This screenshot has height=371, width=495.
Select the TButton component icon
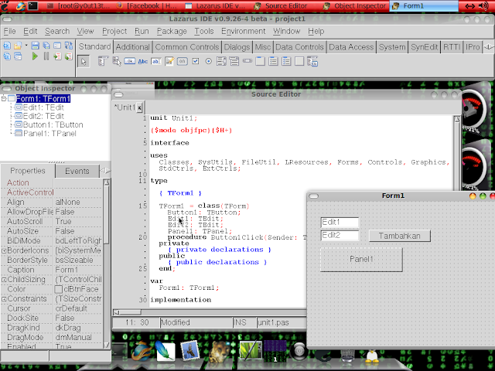click(130, 61)
